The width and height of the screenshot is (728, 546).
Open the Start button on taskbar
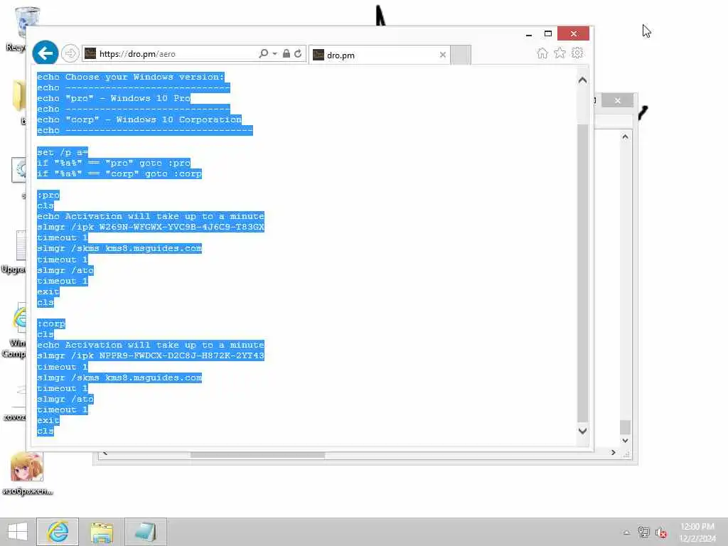pyautogui.click(x=18, y=532)
